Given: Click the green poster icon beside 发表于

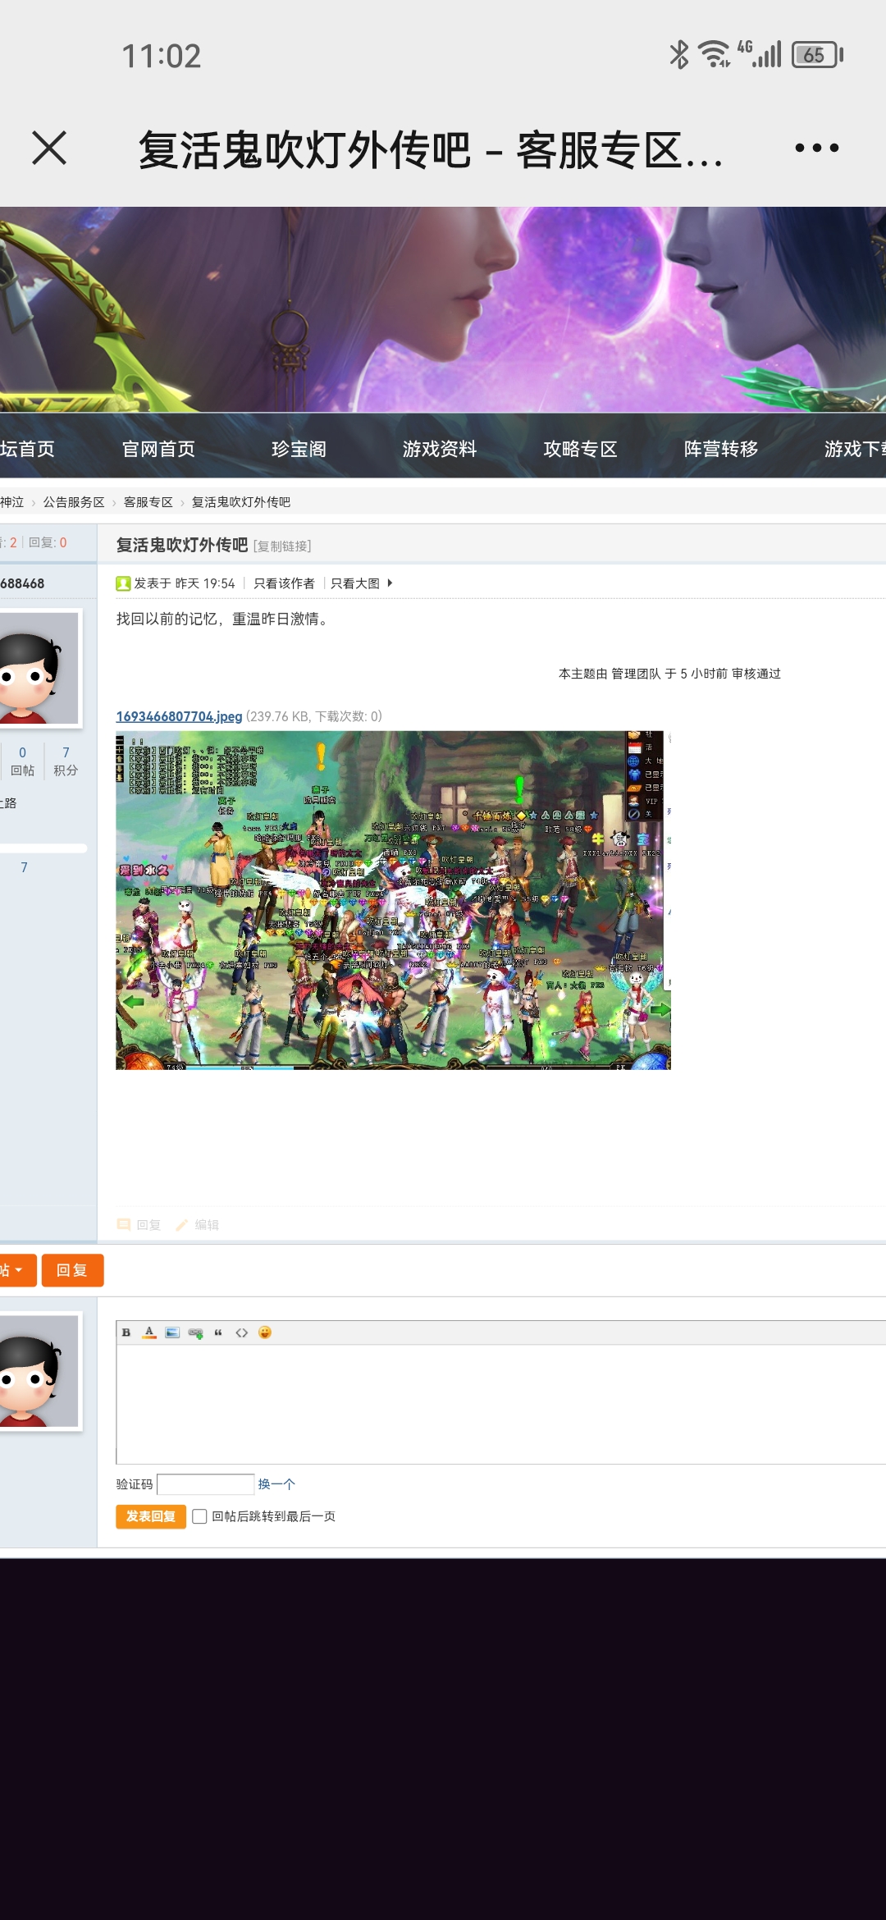Looking at the screenshot, I should [123, 583].
